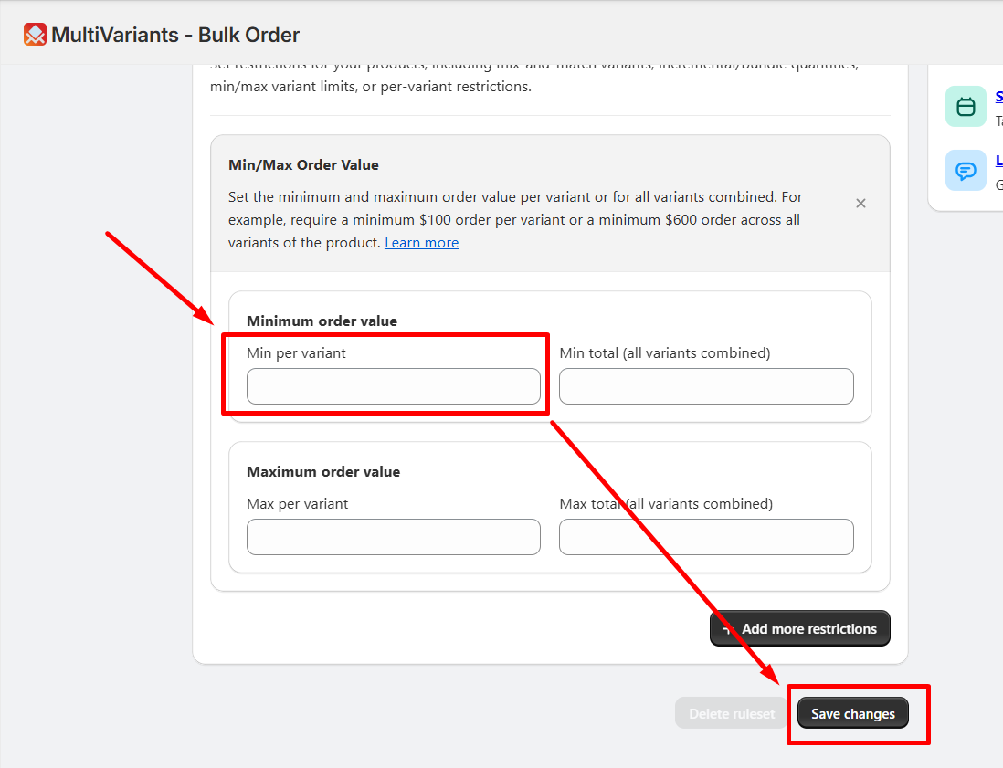Save the ruleset with Save changes

point(852,713)
